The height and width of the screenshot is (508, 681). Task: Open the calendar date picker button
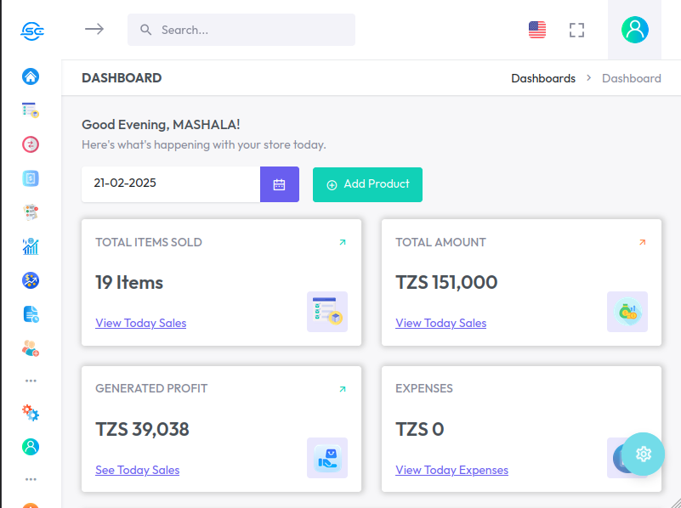[x=279, y=184]
